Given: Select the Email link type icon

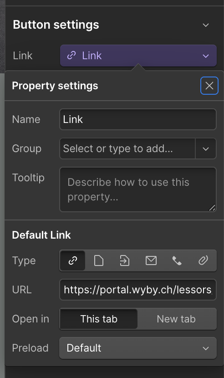Looking at the screenshot, I should pyautogui.click(x=151, y=261).
